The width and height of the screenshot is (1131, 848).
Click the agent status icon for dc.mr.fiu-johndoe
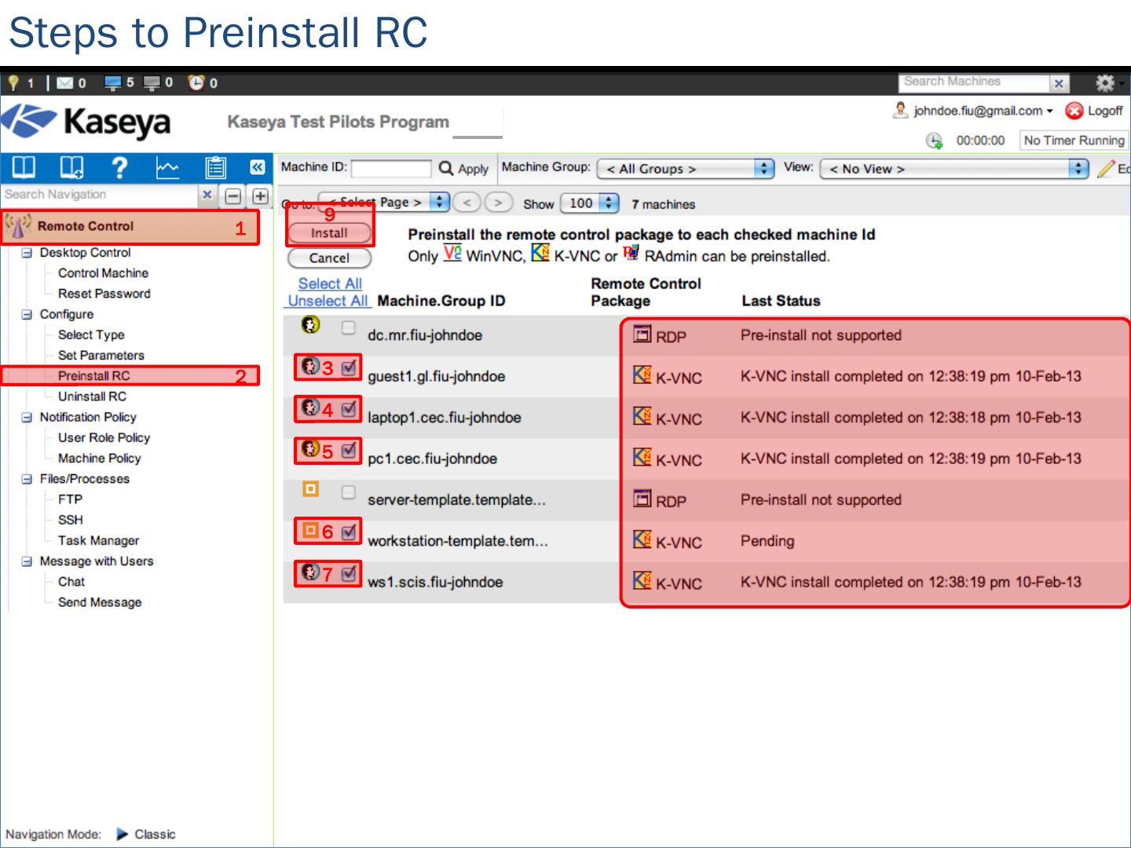[311, 325]
